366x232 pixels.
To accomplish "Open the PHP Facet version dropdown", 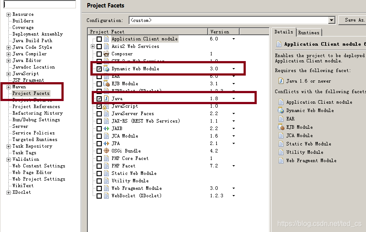I will tap(233, 166).
